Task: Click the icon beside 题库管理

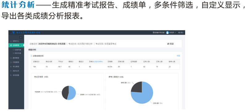Action: pyautogui.click(x=11, y=58)
